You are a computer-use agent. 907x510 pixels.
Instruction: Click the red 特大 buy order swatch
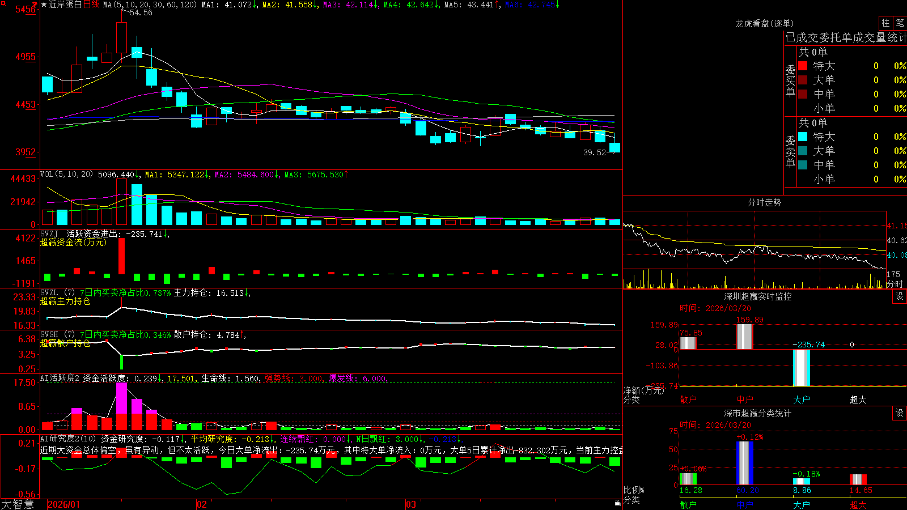point(803,66)
